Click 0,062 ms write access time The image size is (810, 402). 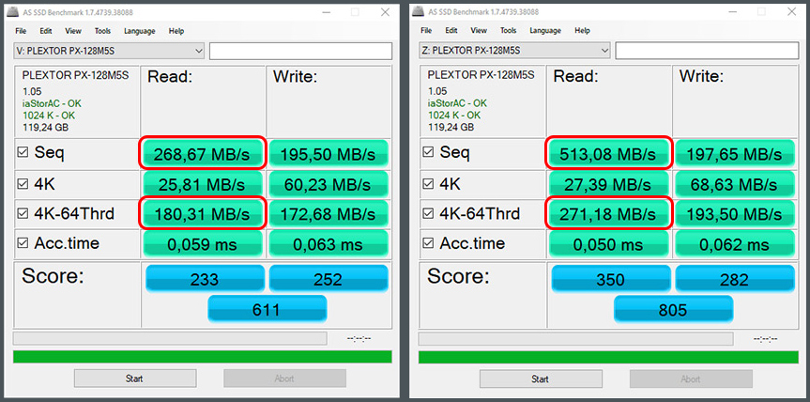[x=735, y=244]
